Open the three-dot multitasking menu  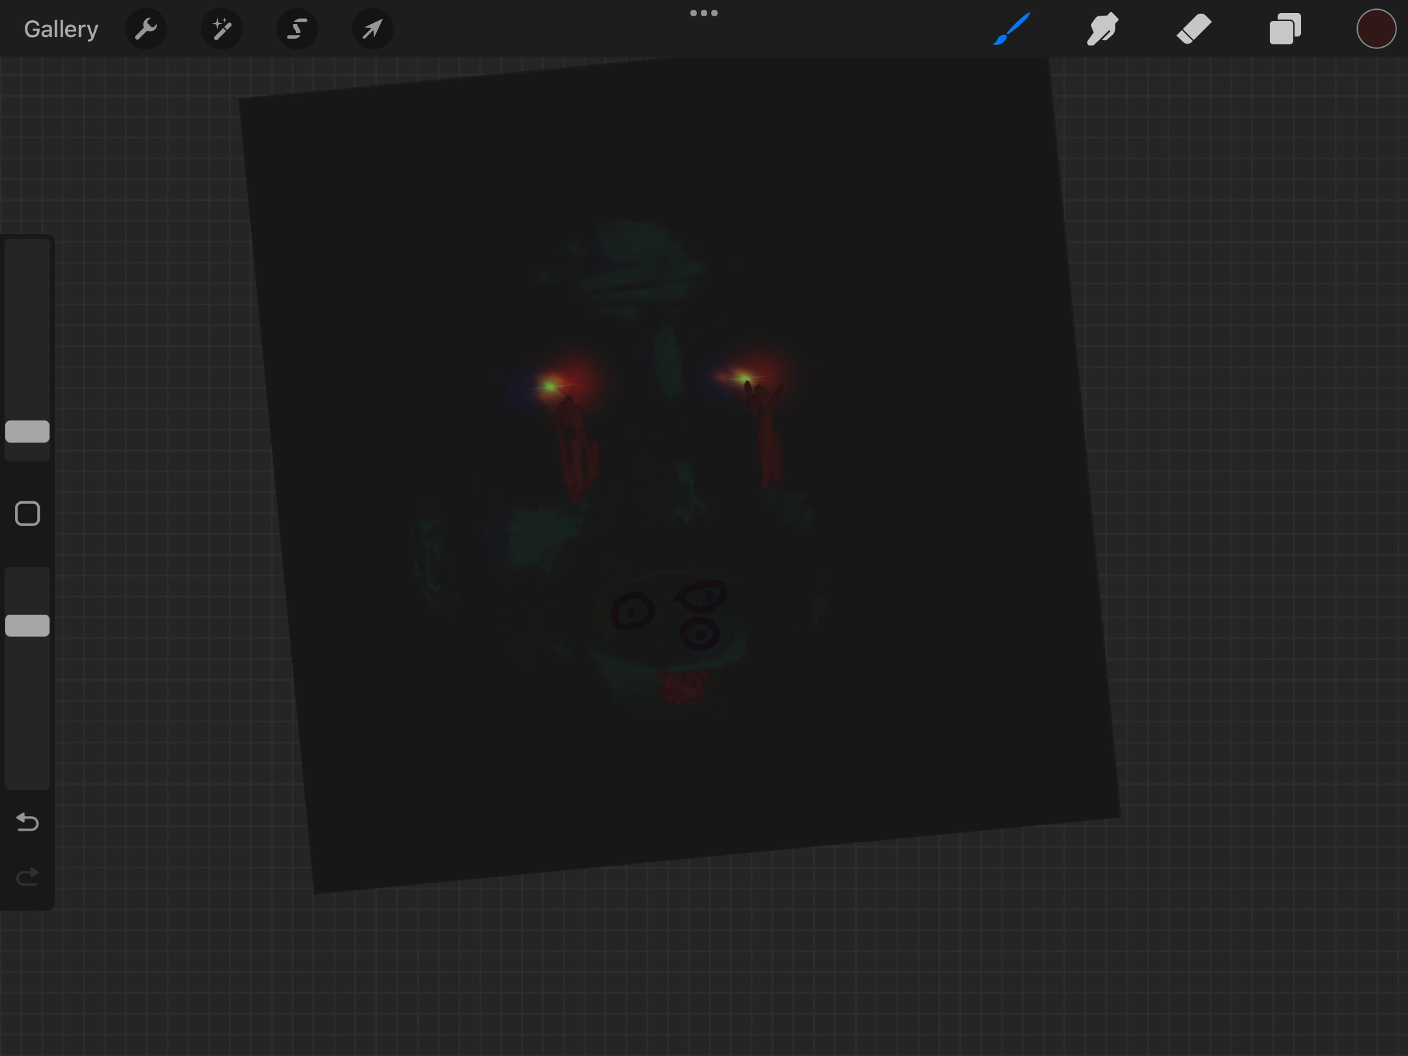click(x=704, y=13)
